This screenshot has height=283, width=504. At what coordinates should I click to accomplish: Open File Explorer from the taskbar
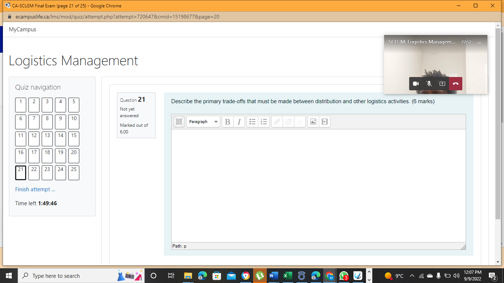tap(188, 276)
